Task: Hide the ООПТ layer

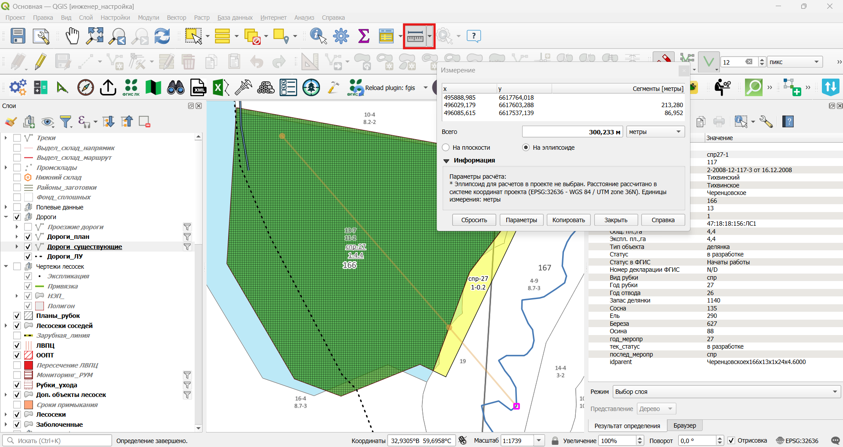Action: point(17,355)
